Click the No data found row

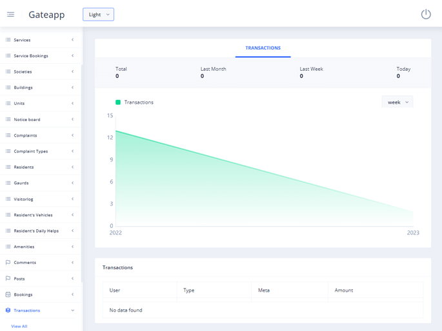[263, 310]
